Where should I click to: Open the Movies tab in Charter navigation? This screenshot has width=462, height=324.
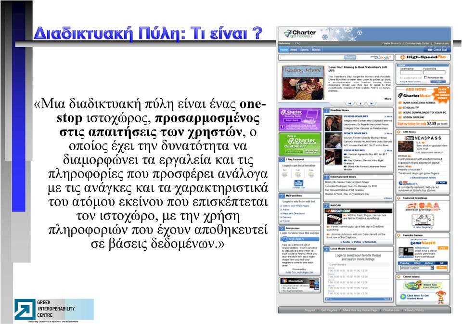(x=316, y=50)
